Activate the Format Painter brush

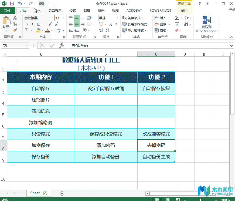tap(15, 30)
